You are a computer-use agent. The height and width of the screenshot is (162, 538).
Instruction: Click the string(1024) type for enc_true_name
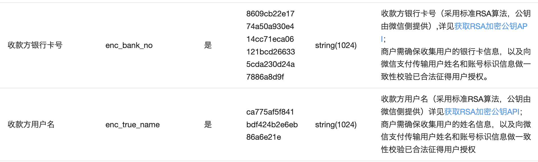coord(336,125)
